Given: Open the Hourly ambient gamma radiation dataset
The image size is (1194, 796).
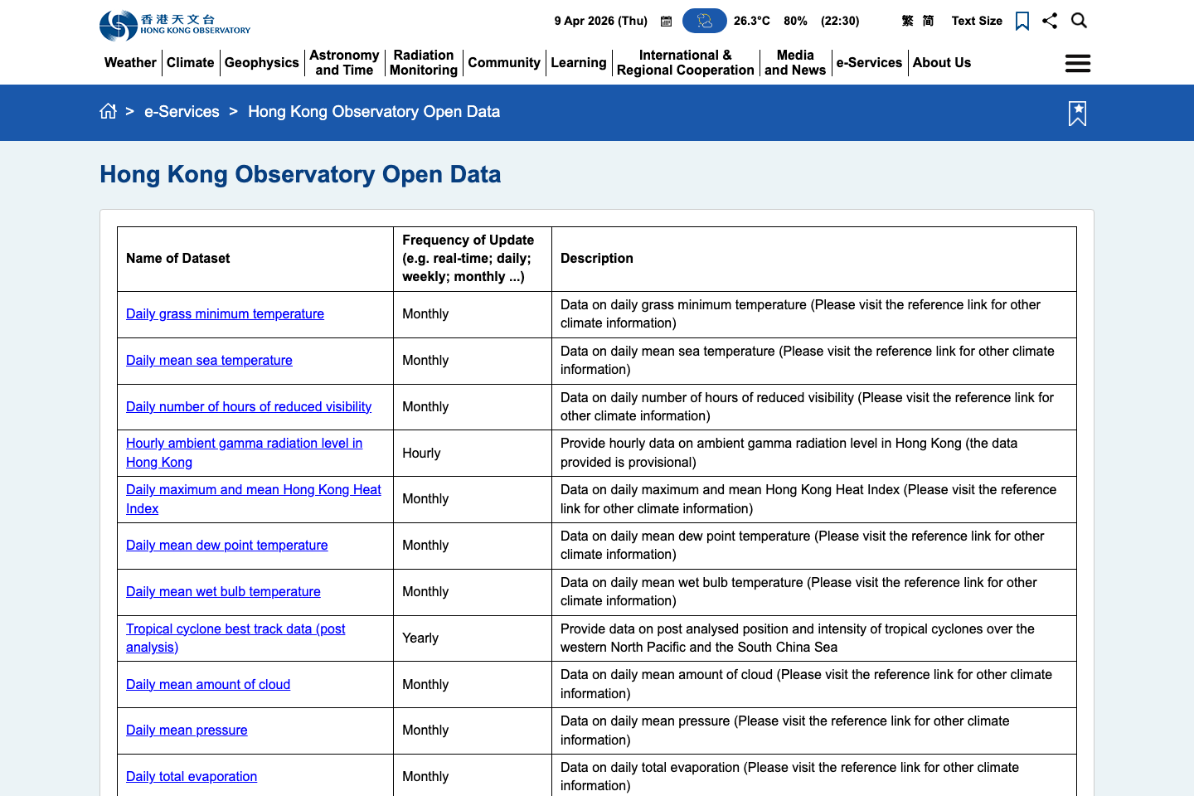Looking at the screenshot, I should point(244,453).
